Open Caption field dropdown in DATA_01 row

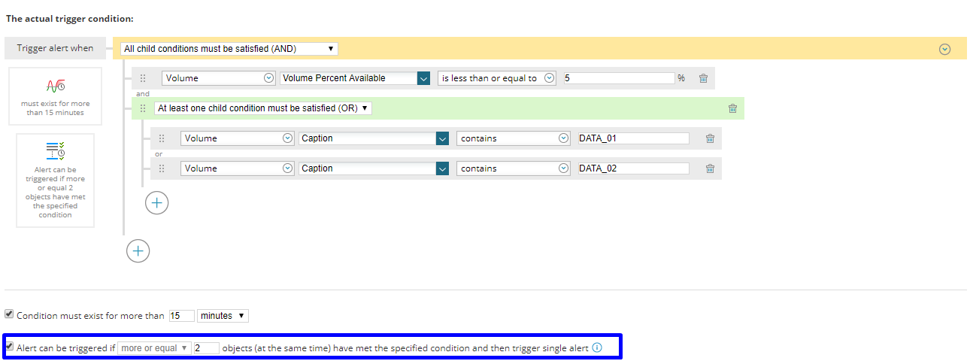pos(374,138)
